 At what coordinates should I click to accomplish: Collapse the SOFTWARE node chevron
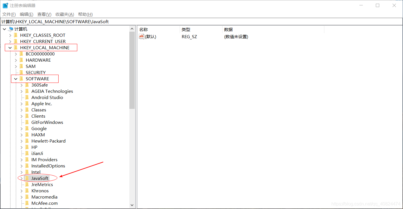16,79
